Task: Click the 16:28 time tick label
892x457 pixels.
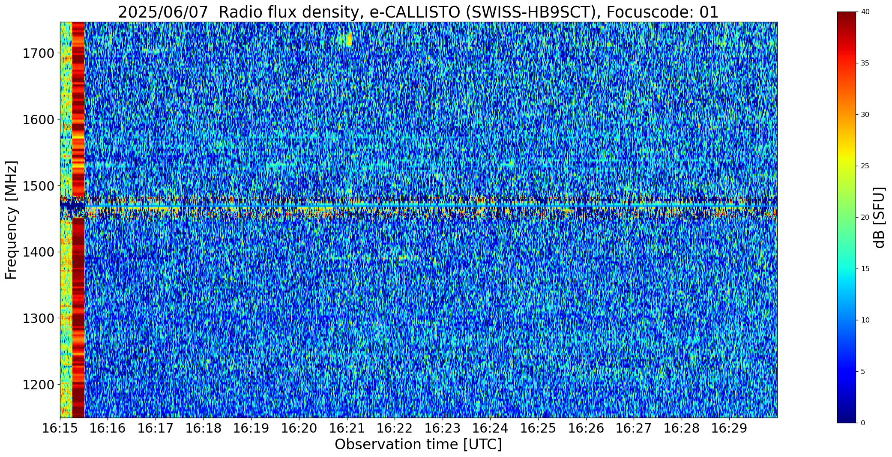Action: (x=682, y=428)
